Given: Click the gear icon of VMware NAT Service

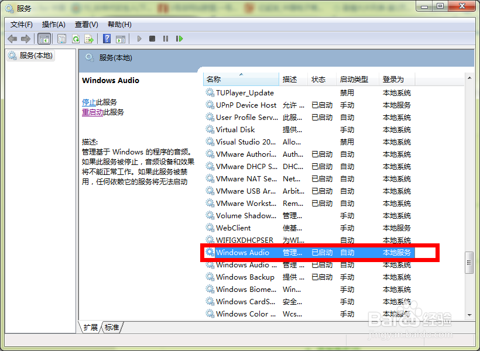Looking at the screenshot, I should point(210,178).
